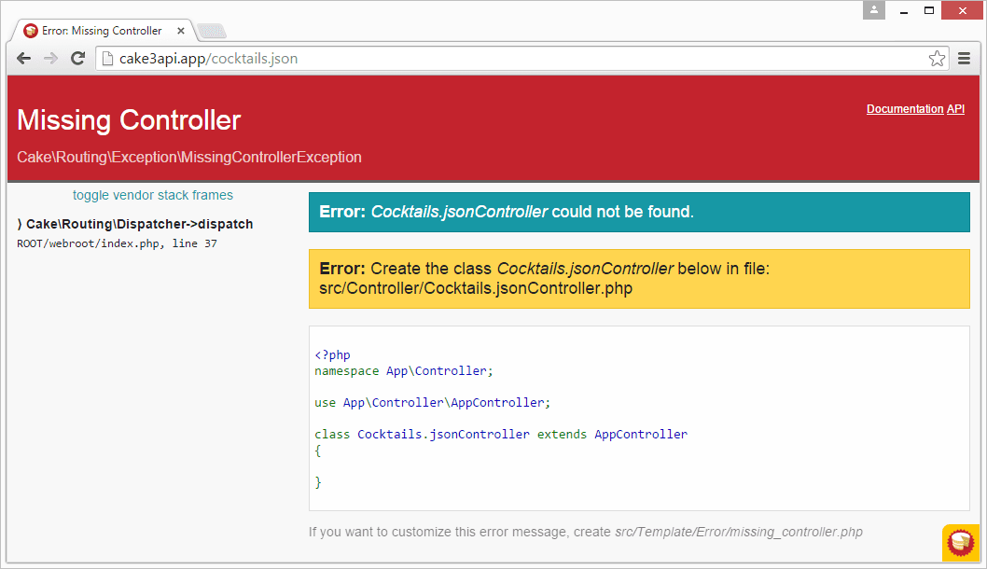The height and width of the screenshot is (569, 987).
Task: Minimize the Chrome window
Action: pos(903,9)
